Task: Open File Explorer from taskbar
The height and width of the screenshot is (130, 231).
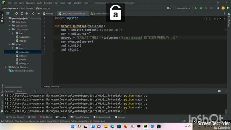Action: pyautogui.click(x=106, y=126)
